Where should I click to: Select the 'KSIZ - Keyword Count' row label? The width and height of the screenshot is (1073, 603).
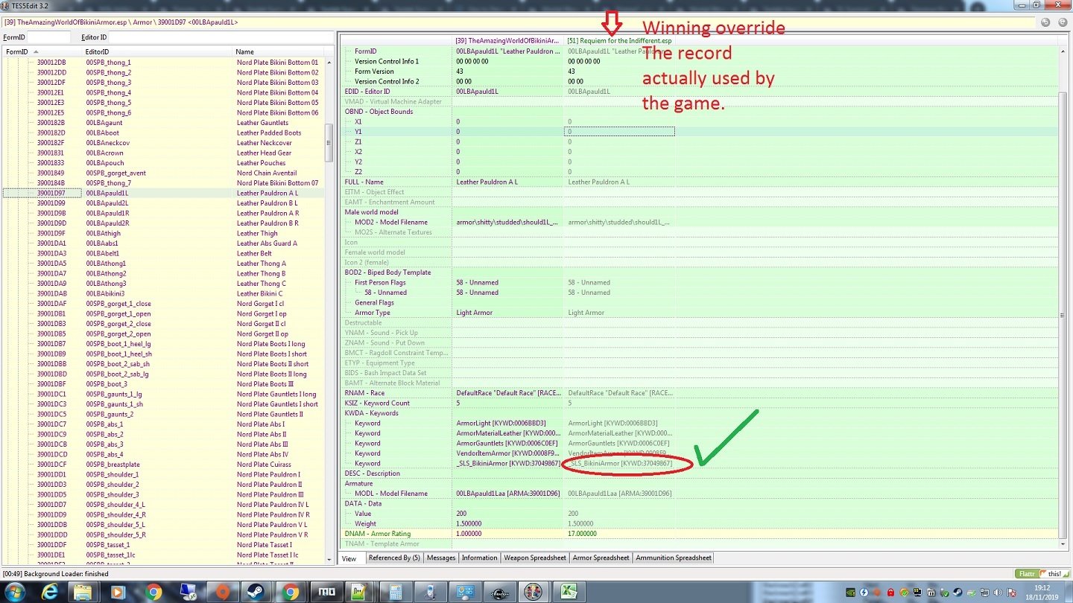pyautogui.click(x=377, y=403)
